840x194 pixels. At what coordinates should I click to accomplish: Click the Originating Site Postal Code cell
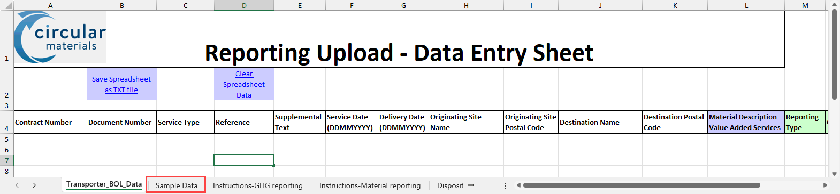pyautogui.click(x=531, y=122)
